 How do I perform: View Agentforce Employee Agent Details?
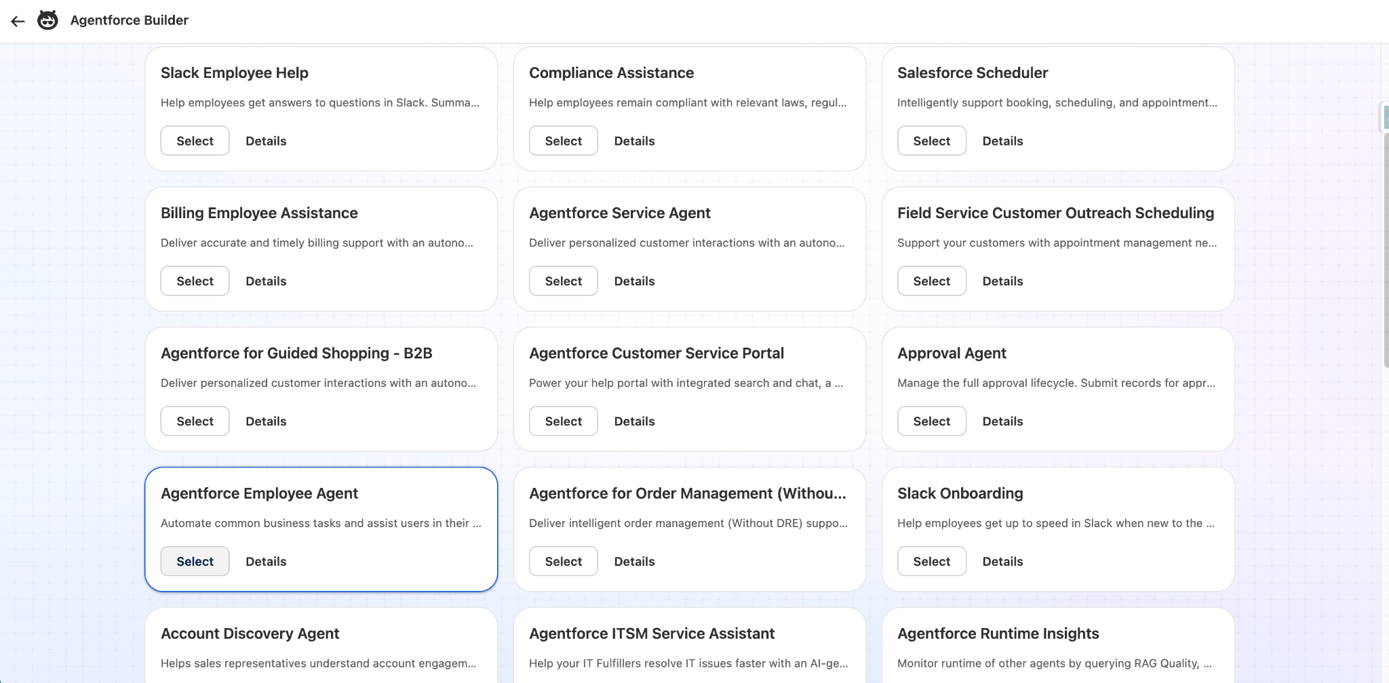pyautogui.click(x=266, y=562)
